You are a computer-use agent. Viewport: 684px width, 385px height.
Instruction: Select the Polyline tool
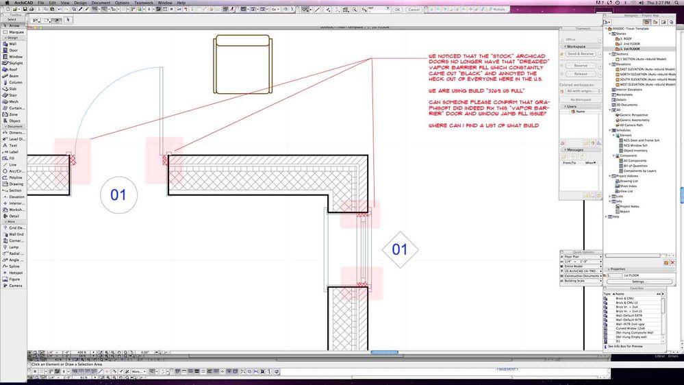(13, 177)
